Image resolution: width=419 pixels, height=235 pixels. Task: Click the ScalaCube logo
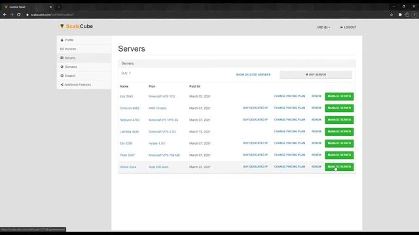pos(77,26)
